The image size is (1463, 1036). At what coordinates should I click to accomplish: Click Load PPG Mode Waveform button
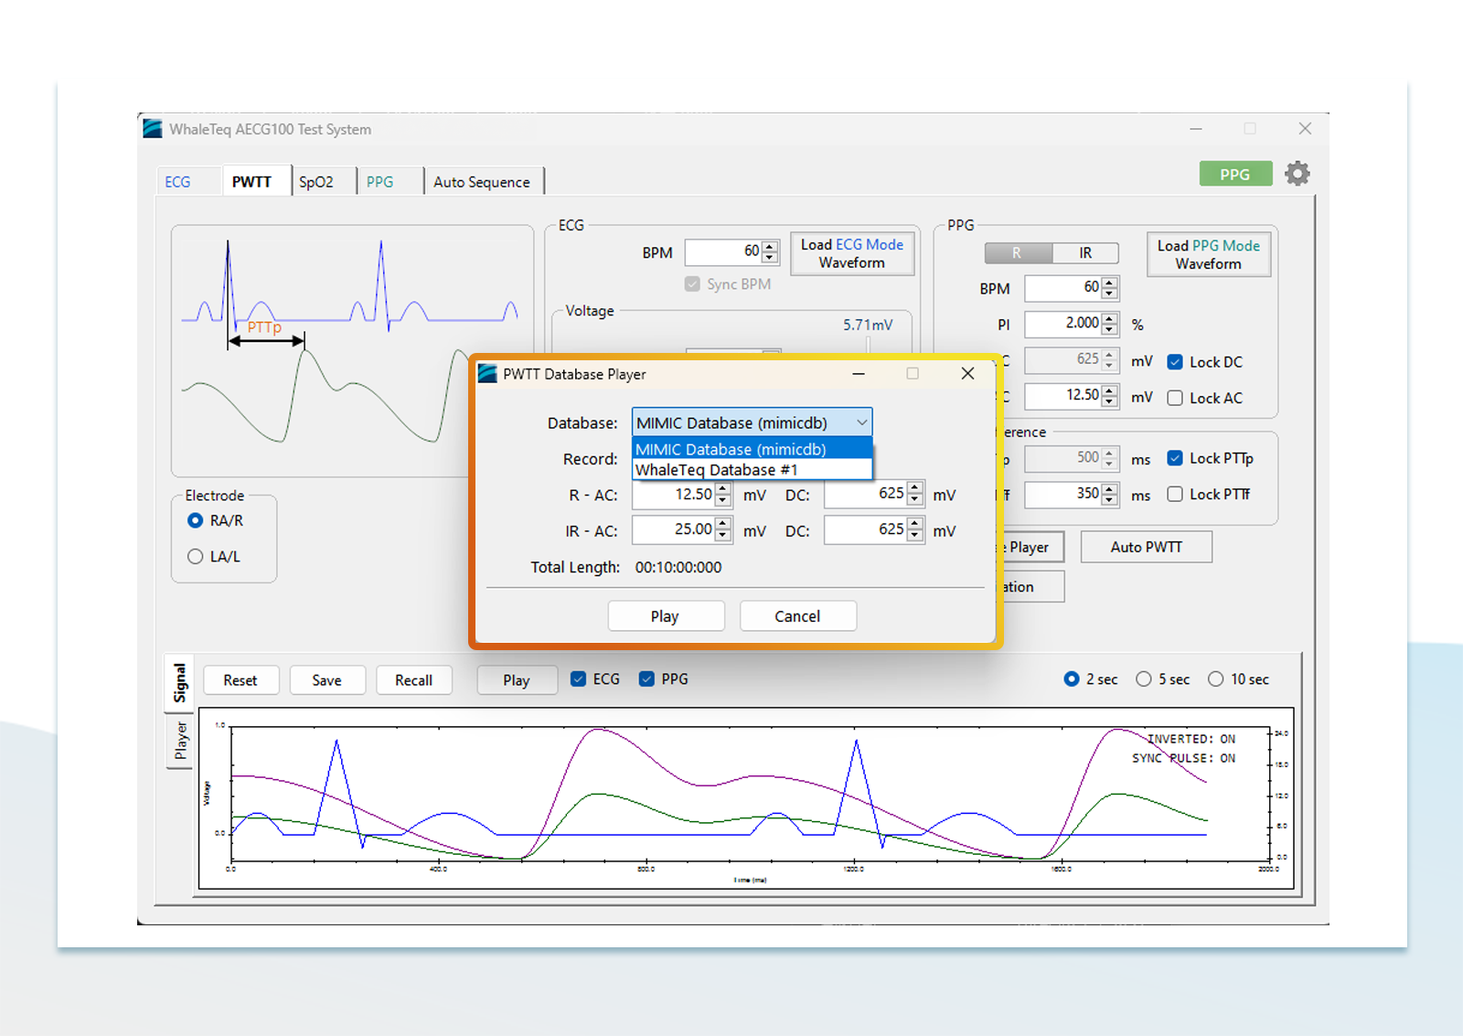pos(1208,254)
